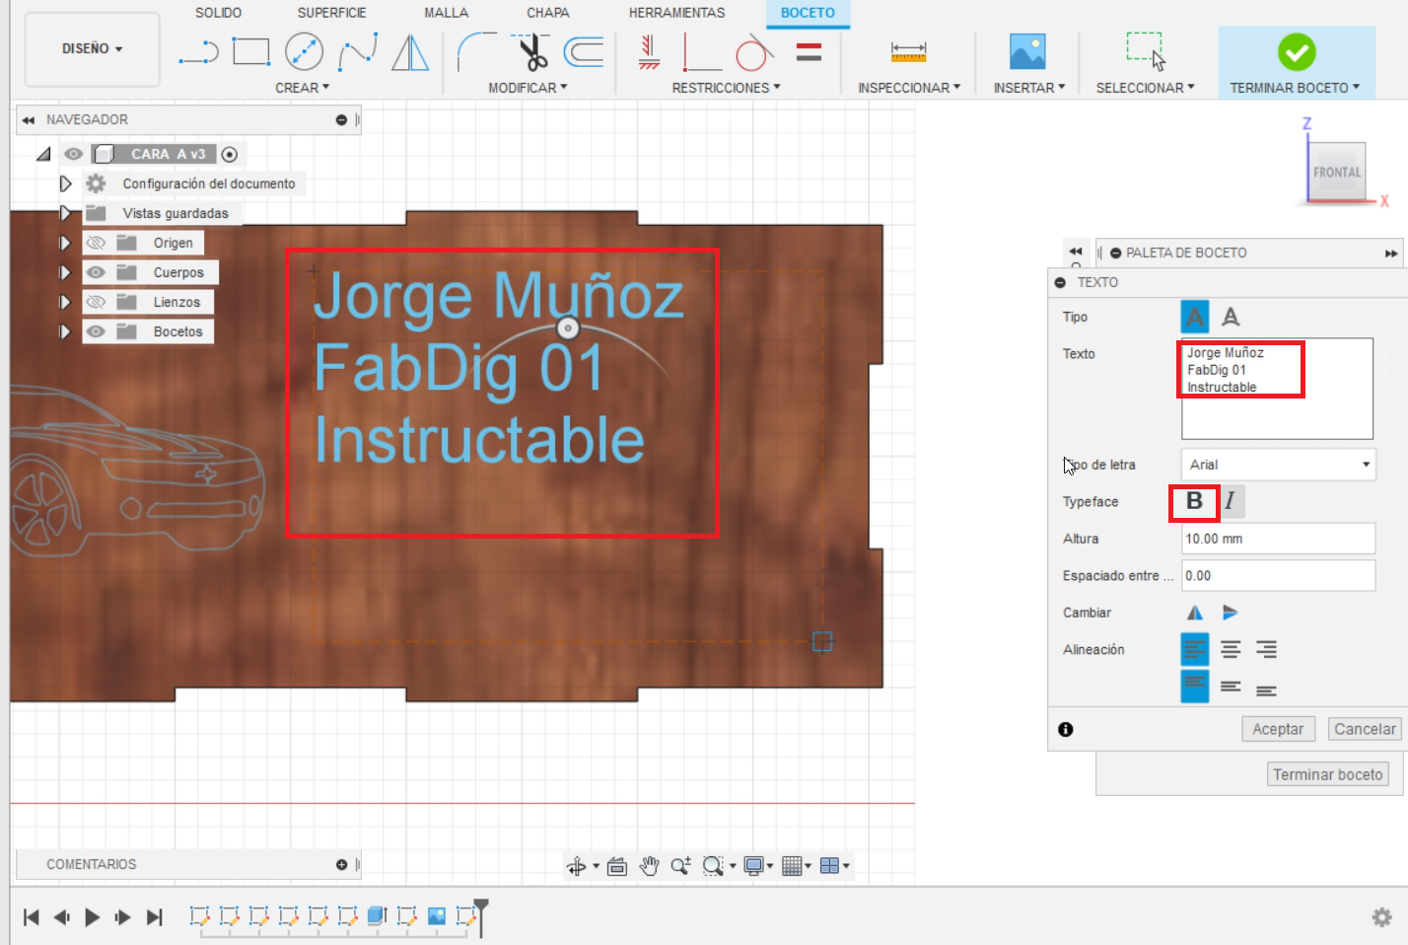Click the Trim scissors tool

click(532, 52)
